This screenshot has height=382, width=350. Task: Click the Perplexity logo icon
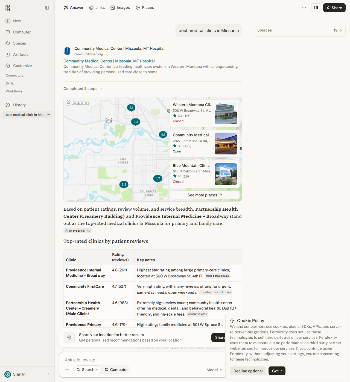(8, 8)
